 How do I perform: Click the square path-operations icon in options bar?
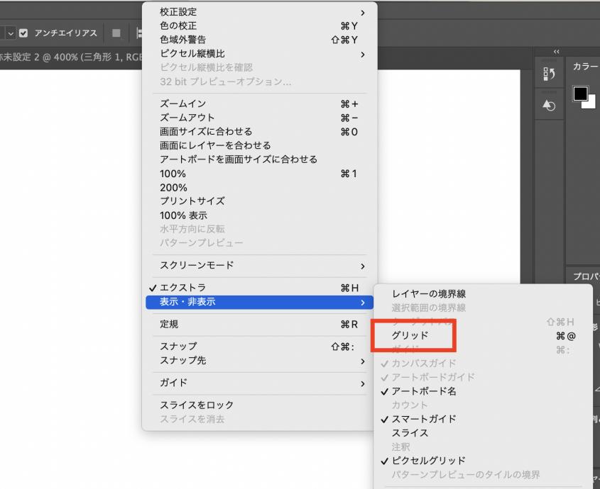click(x=116, y=33)
